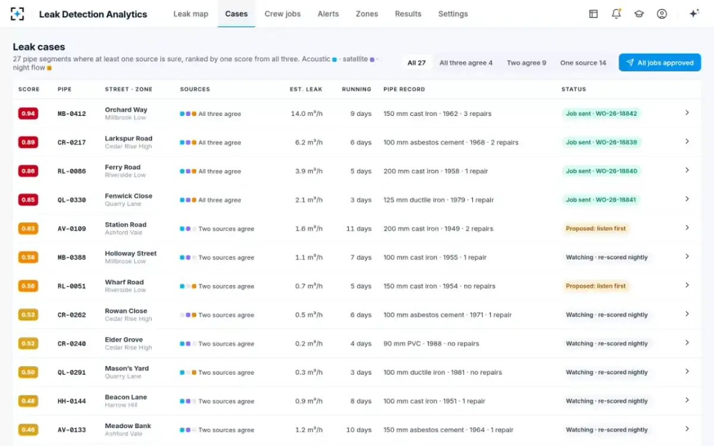The image size is (714, 446).
Task: Expand the CR-0262 Rowan Close row chevron
Action: (x=687, y=314)
